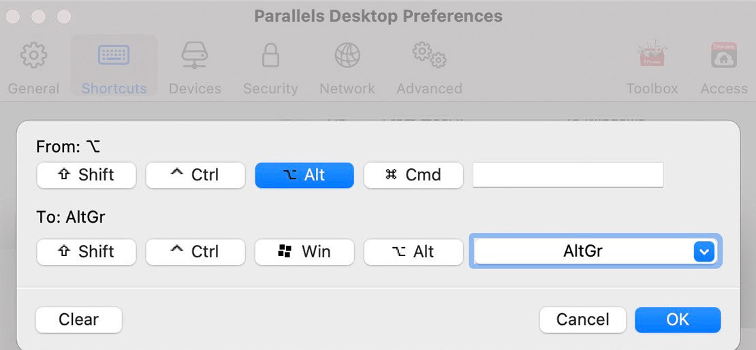
Task: Expand the AltGr key dropdown arrow
Action: [x=704, y=252]
